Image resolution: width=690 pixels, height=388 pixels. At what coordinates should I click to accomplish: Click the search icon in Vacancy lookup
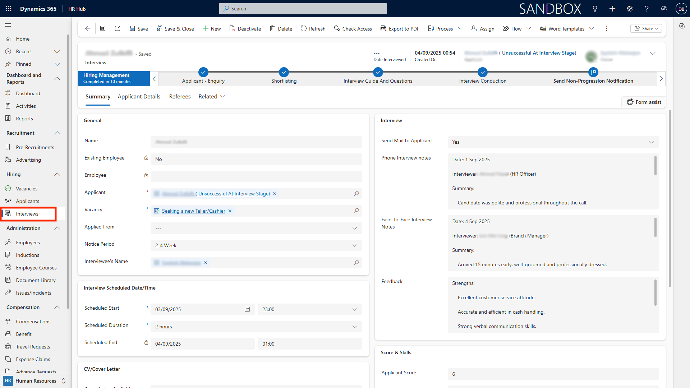[x=356, y=211]
